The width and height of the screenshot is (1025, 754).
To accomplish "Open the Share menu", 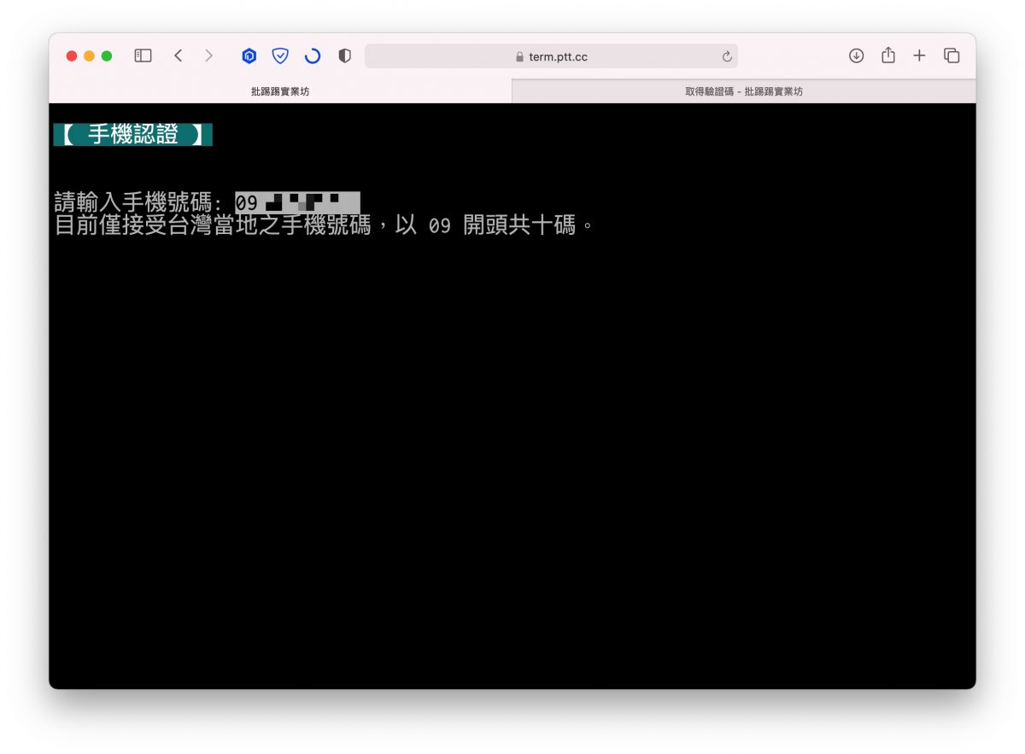I will 888,55.
